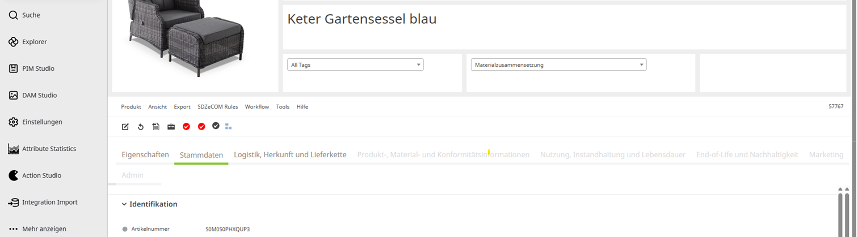Open Logistik, Herkunft und Lieferkette tab
The height and width of the screenshot is (237, 858).
click(290, 154)
